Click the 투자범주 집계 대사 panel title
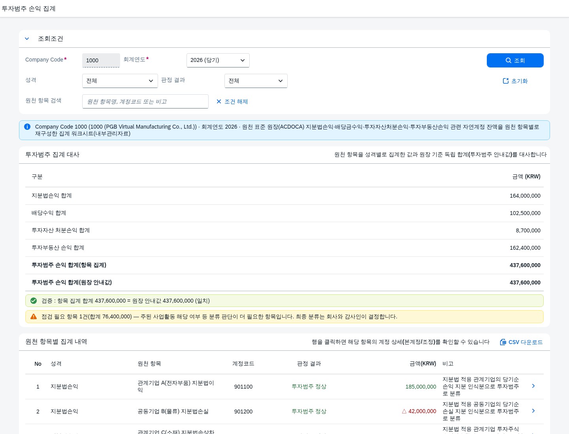The width and height of the screenshot is (569, 434). [x=53, y=155]
